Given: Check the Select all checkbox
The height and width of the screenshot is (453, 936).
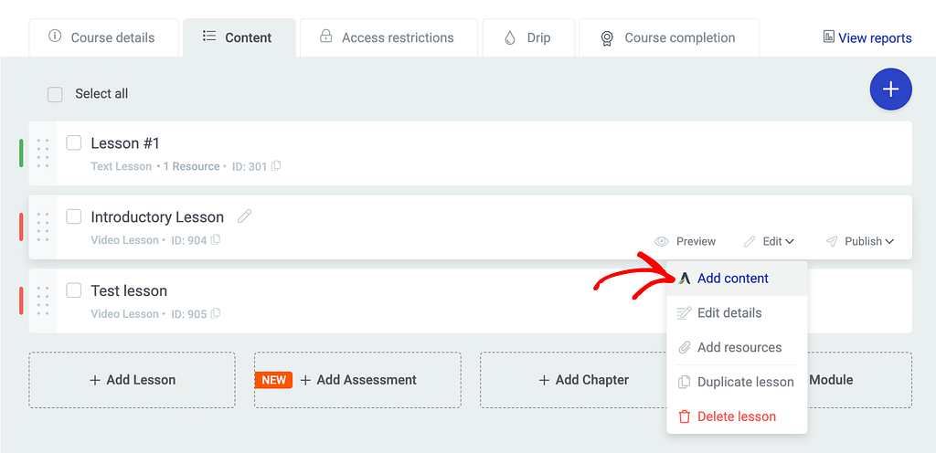Looking at the screenshot, I should [55, 94].
